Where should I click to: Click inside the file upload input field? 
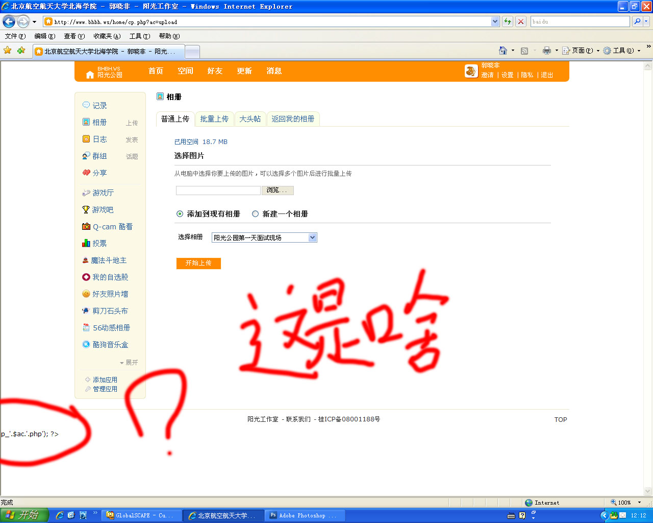[x=218, y=190]
